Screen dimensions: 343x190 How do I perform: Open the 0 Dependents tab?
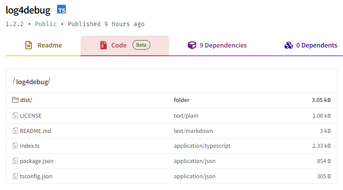pyautogui.click(x=316, y=45)
